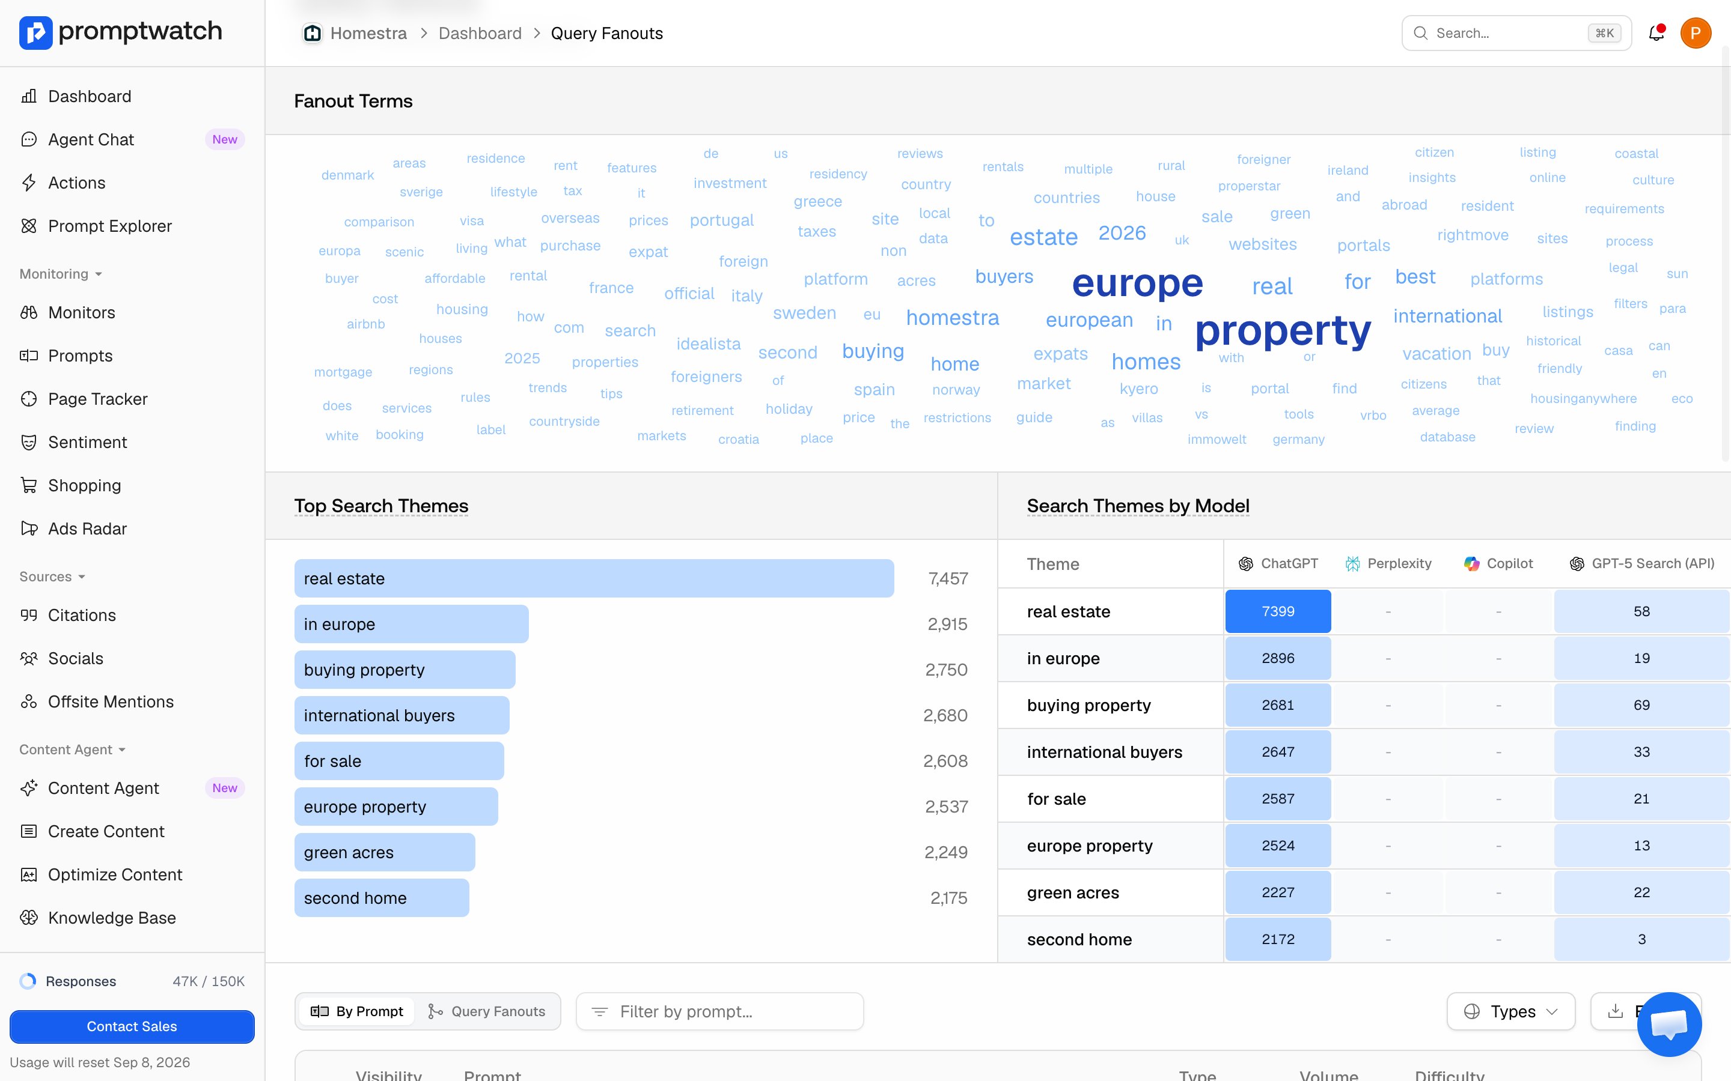Open Page Tracker icon
This screenshot has height=1081, width=1731.
(x=29, y=399)
